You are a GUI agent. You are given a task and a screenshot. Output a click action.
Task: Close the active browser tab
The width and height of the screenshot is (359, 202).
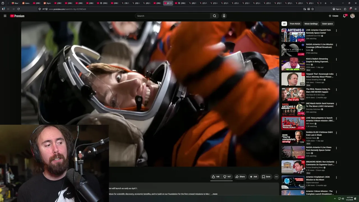point(171,3)
